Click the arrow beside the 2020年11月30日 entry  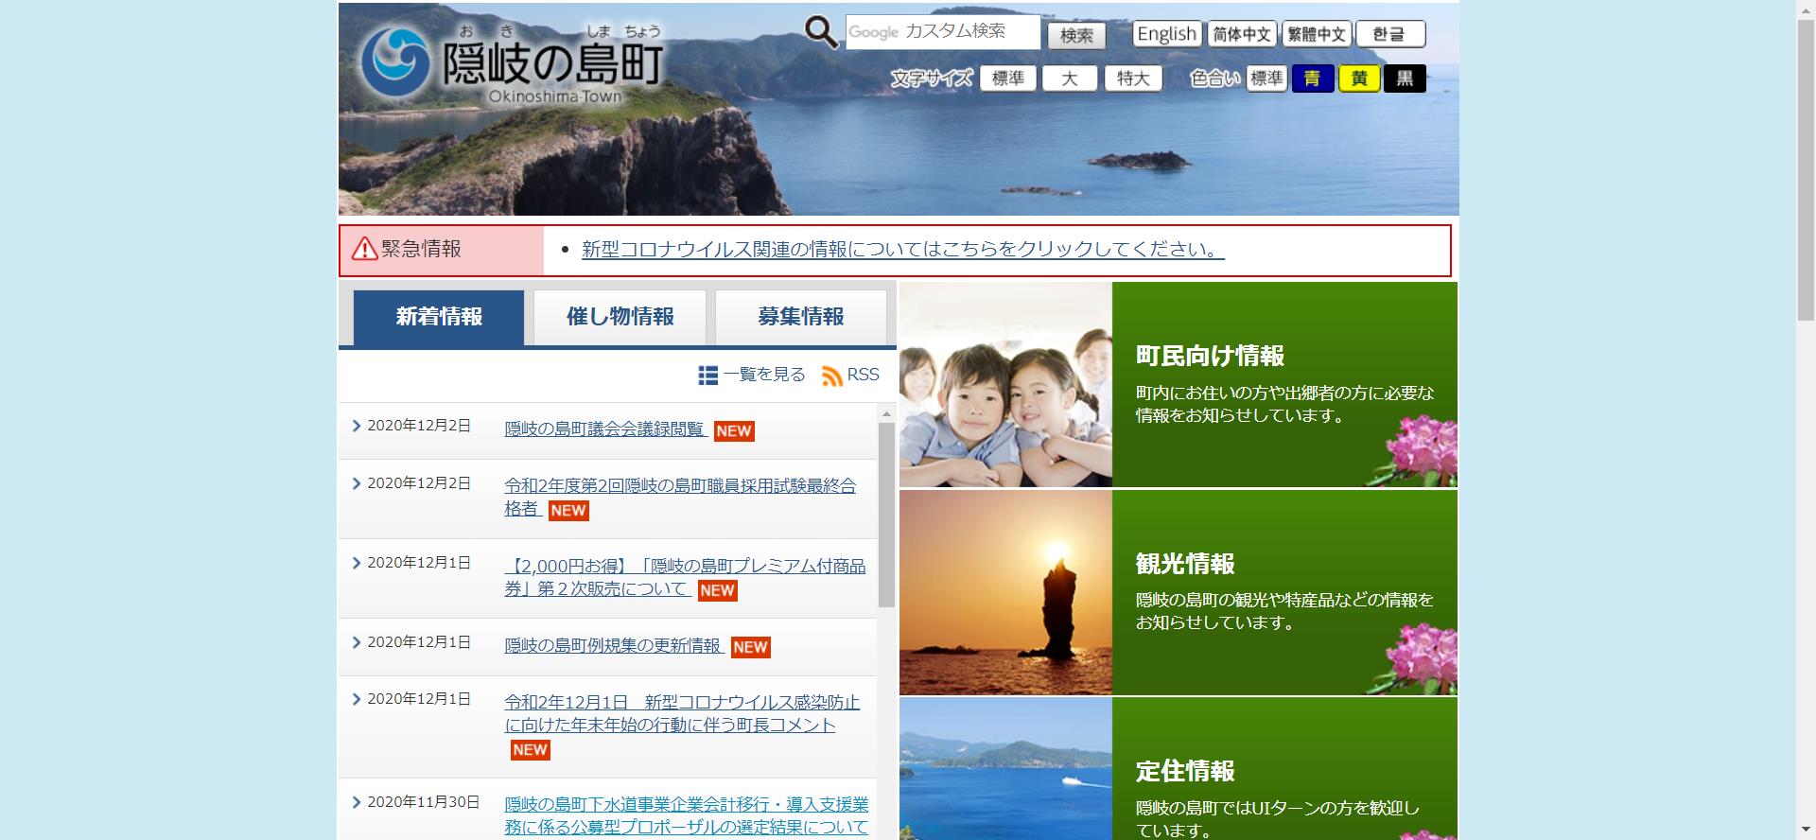click(357, 802)
